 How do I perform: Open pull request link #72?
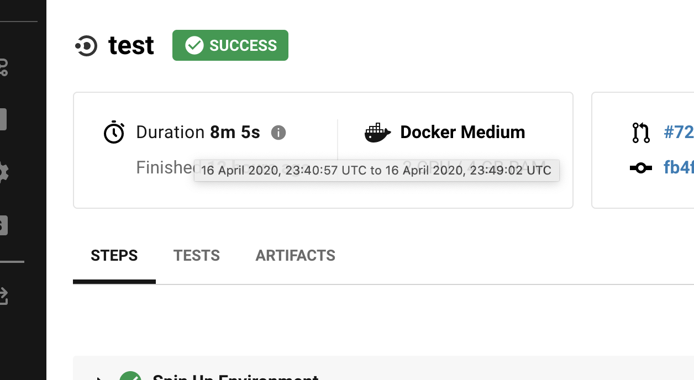[679, 133]
